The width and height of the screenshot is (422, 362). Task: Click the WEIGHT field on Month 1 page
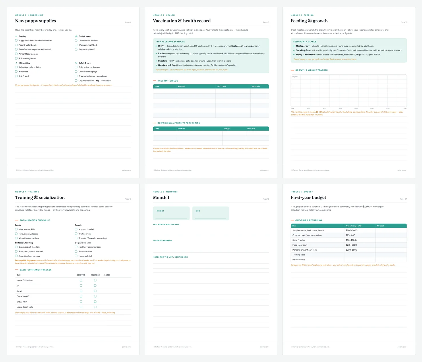tap(171, 213)
